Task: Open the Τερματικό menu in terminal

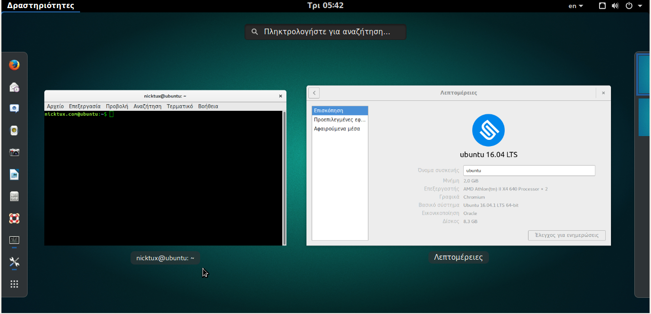Action: [x=180, y=107]
